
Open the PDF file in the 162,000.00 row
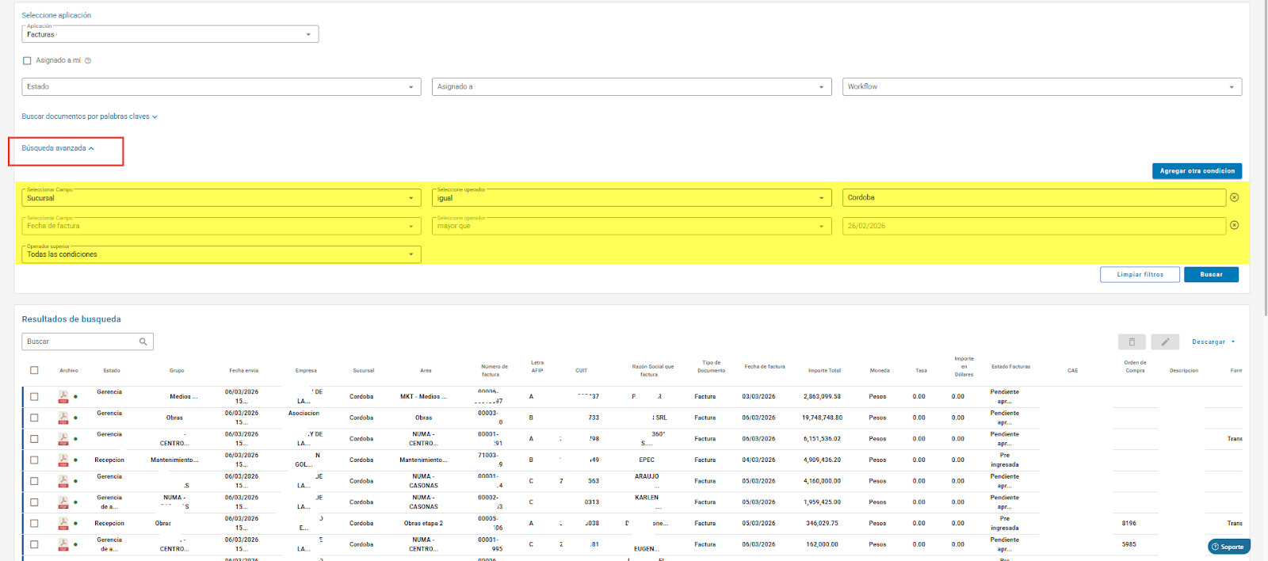tap(63, 544)
